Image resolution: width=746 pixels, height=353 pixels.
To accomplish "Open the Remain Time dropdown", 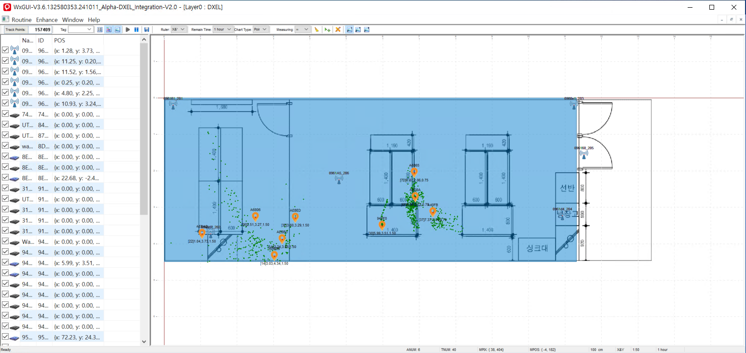I will pos(229,29).
